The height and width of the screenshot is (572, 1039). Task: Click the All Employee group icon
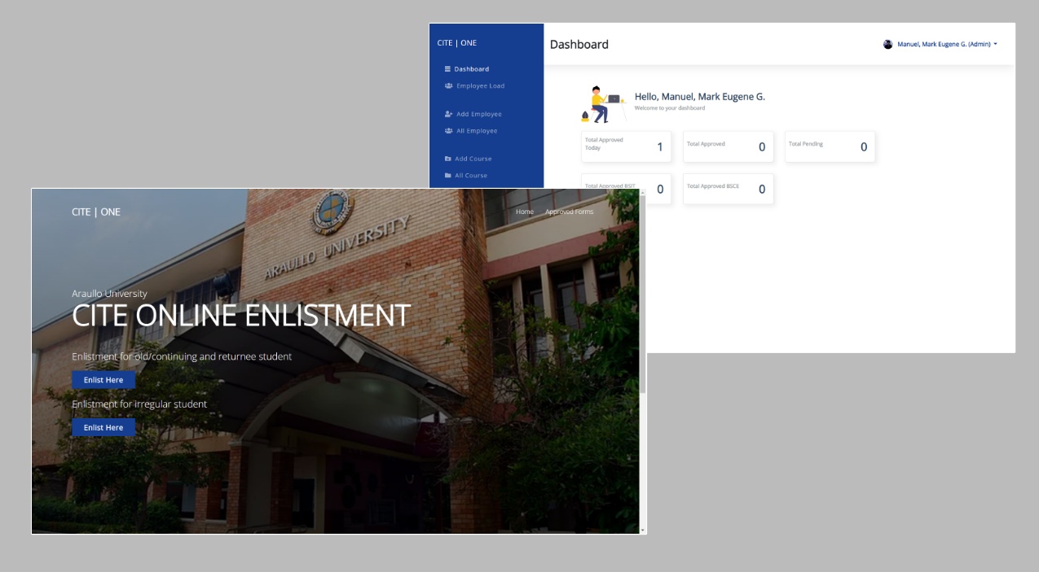coord(447,130)
